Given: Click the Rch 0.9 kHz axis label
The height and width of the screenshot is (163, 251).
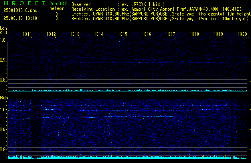Looking at the screenshot, I should pyautogui.click(x=3, y=130).
